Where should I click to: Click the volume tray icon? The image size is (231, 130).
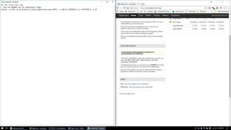click(x=216, y=128)
